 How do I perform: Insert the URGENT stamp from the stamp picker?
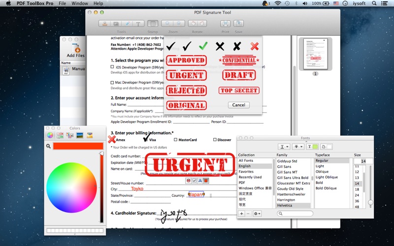[187, 75]
